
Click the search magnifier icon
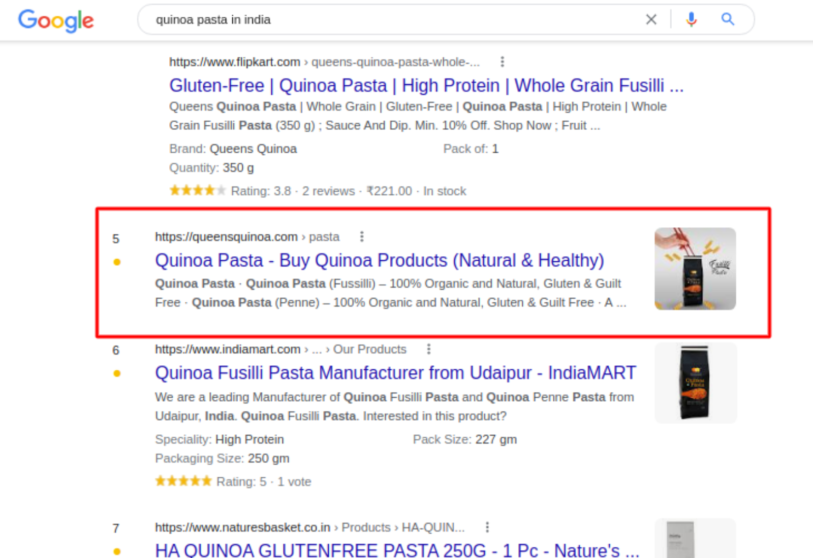pos(728,19)
